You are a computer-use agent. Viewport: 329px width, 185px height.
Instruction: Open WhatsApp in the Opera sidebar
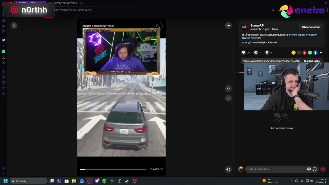point(4,51)
